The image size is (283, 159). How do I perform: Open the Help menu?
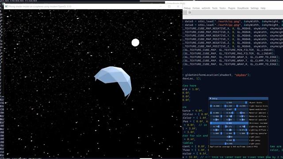(263, 8)
